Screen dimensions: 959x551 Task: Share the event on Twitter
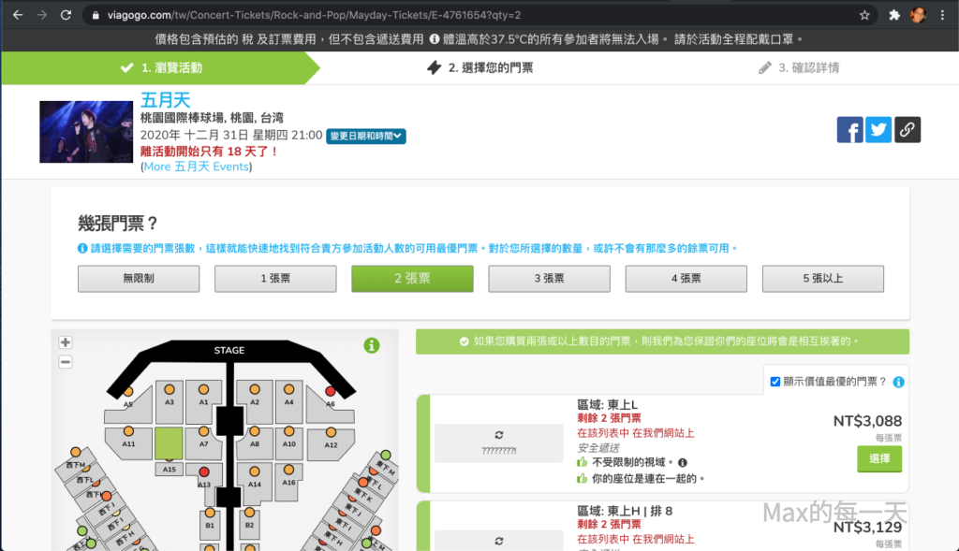coord(878,130)
